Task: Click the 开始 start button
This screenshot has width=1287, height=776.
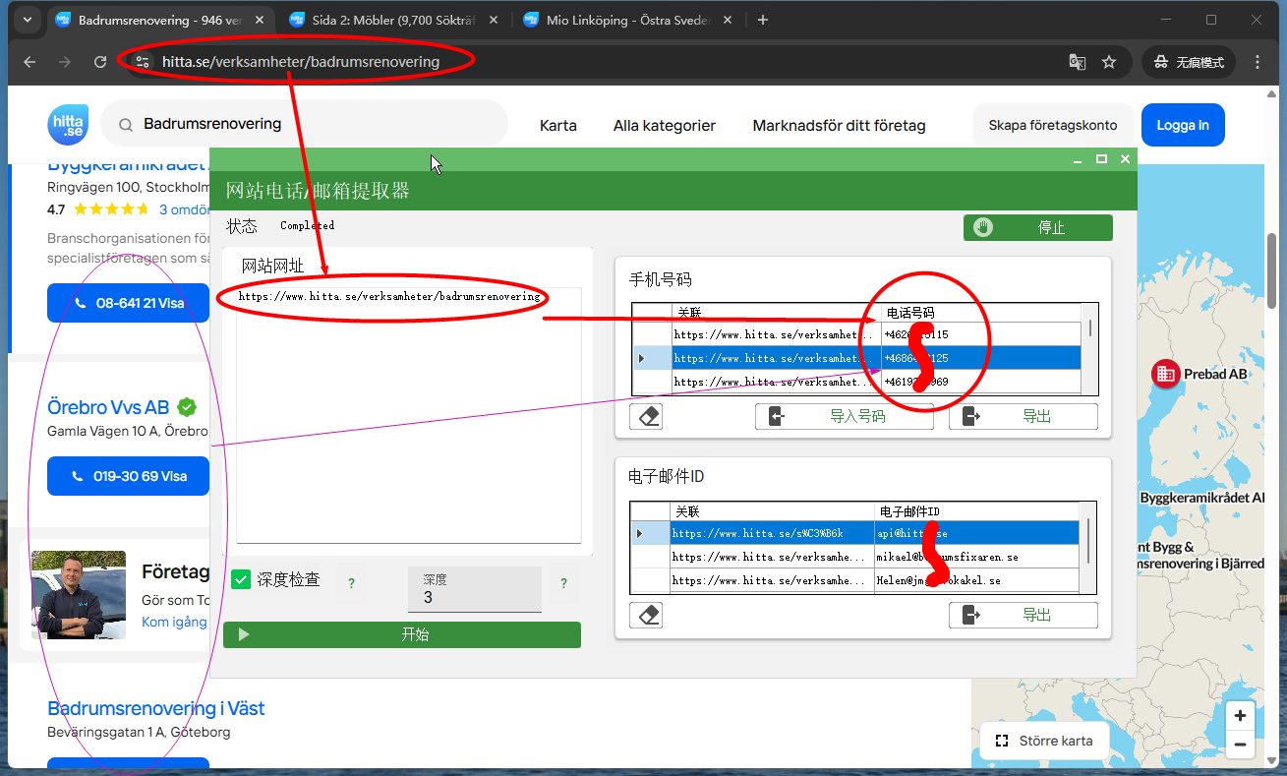Action: tap(402, 635)
